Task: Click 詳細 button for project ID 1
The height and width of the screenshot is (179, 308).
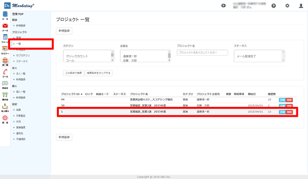Action: point(282,112)
